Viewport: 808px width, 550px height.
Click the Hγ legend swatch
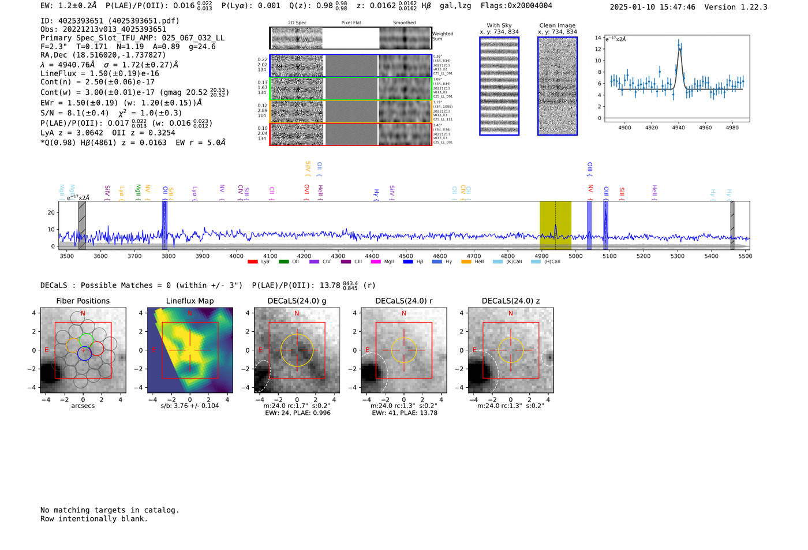click(437, 262)
